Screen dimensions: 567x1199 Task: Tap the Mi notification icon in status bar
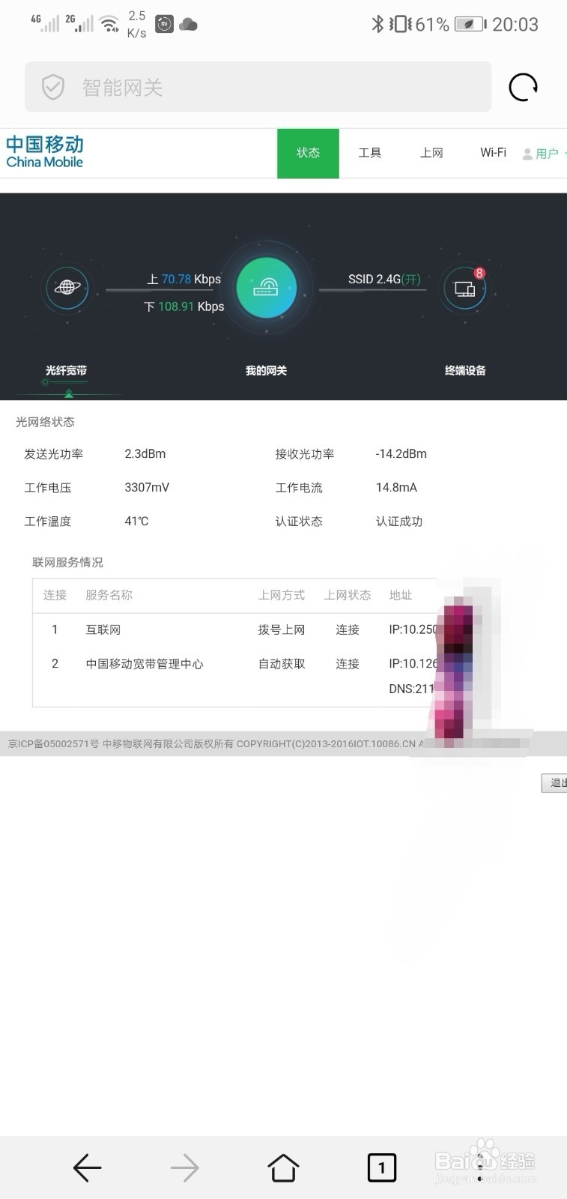pyautogui.click(x=164, y=25)
